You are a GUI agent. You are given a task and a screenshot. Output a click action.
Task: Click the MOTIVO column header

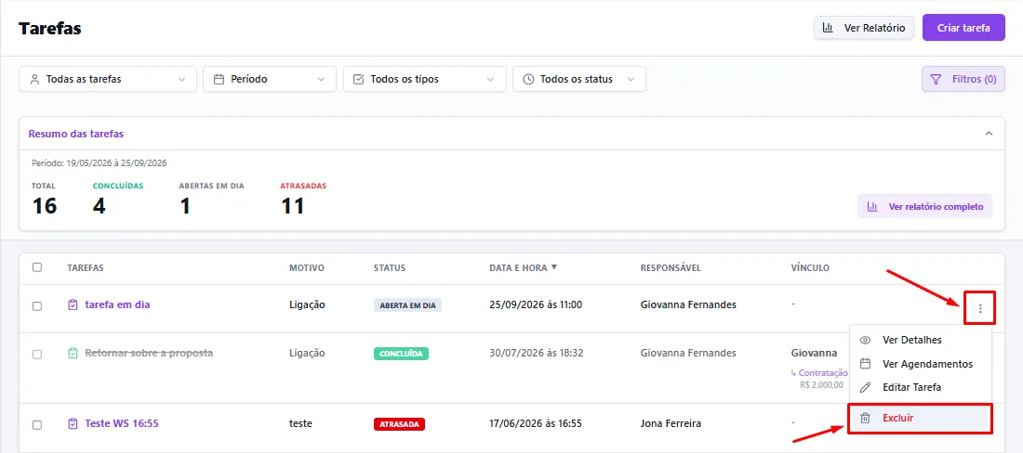[x=307, y=267]
